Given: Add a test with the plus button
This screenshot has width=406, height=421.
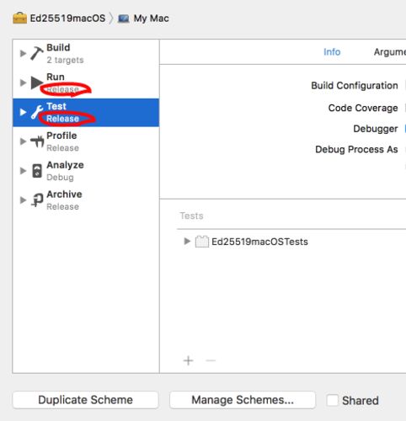Looking at the screenshot, I should click(188, 360).
